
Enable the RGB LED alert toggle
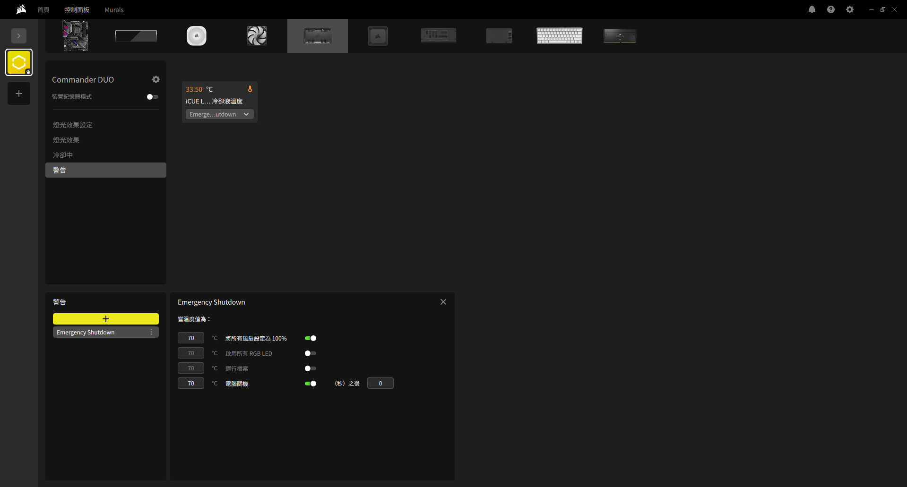tap(311, 353)
